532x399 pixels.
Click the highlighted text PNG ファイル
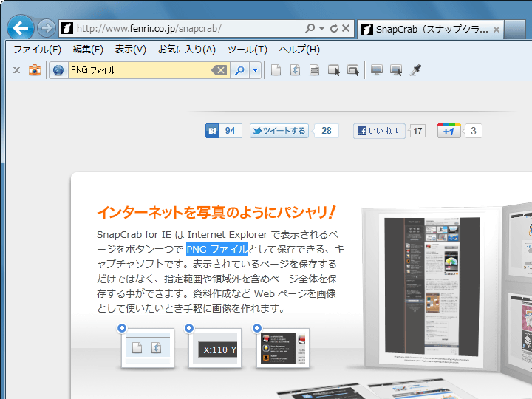pos(217,250)
